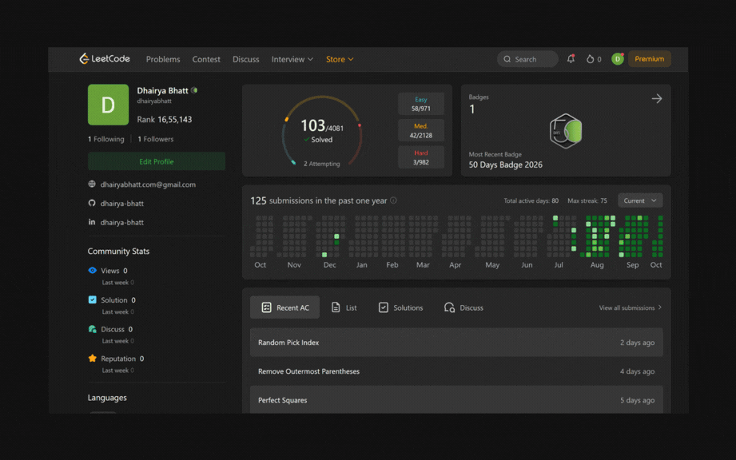Open View all submissions link
The width and height of the screenshot is (736, 460).
pyautogui.click(x=631, y=307)
